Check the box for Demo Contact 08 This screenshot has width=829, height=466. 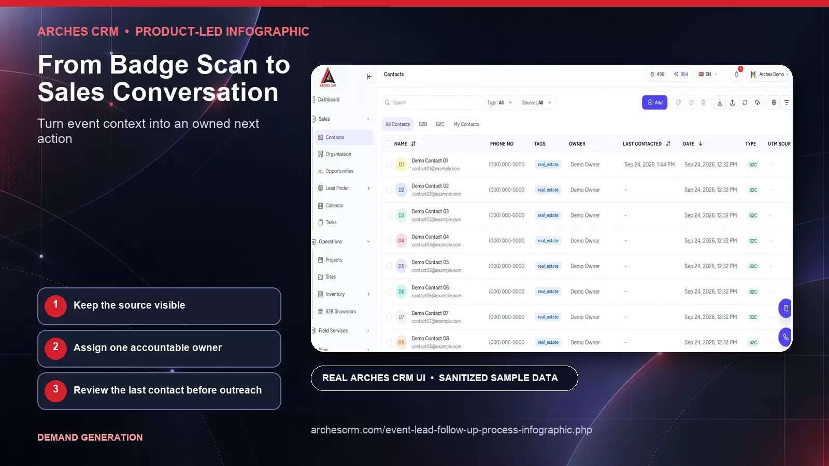pyautogui.click(x=389, y=342)
